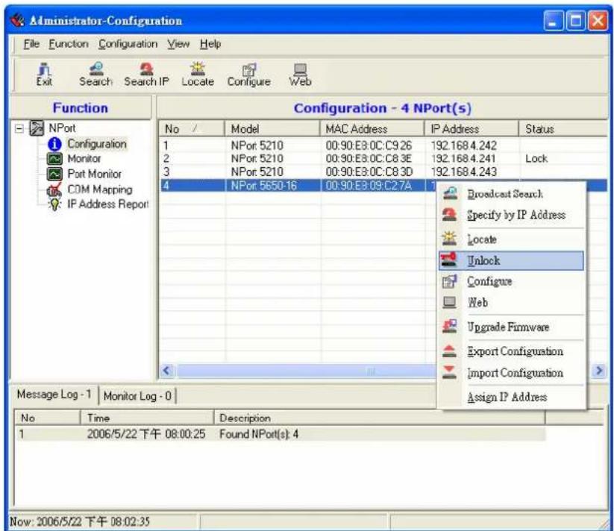Switch to the Message Log - 1 tab
The height and width of the screenshot is (531, 614).
click(x=54, y=395)
